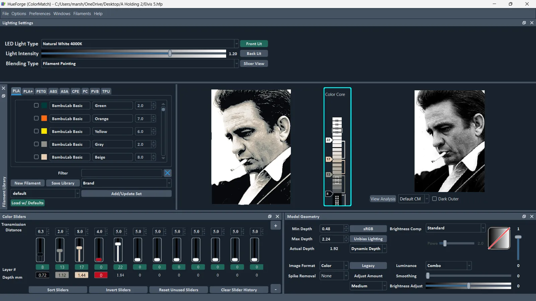Clear the filament filter with the X icon

tap(167, 173)
